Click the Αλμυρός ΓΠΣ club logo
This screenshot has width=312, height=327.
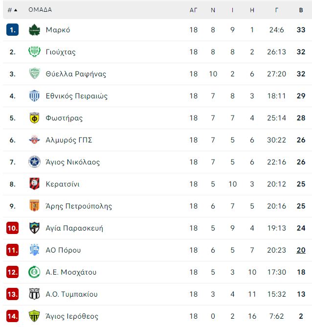click(34, 140)
